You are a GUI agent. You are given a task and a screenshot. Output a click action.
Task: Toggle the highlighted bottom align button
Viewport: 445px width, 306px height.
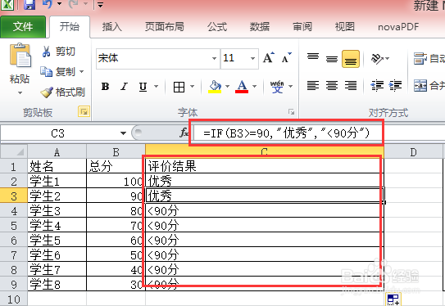click(351, 59)
